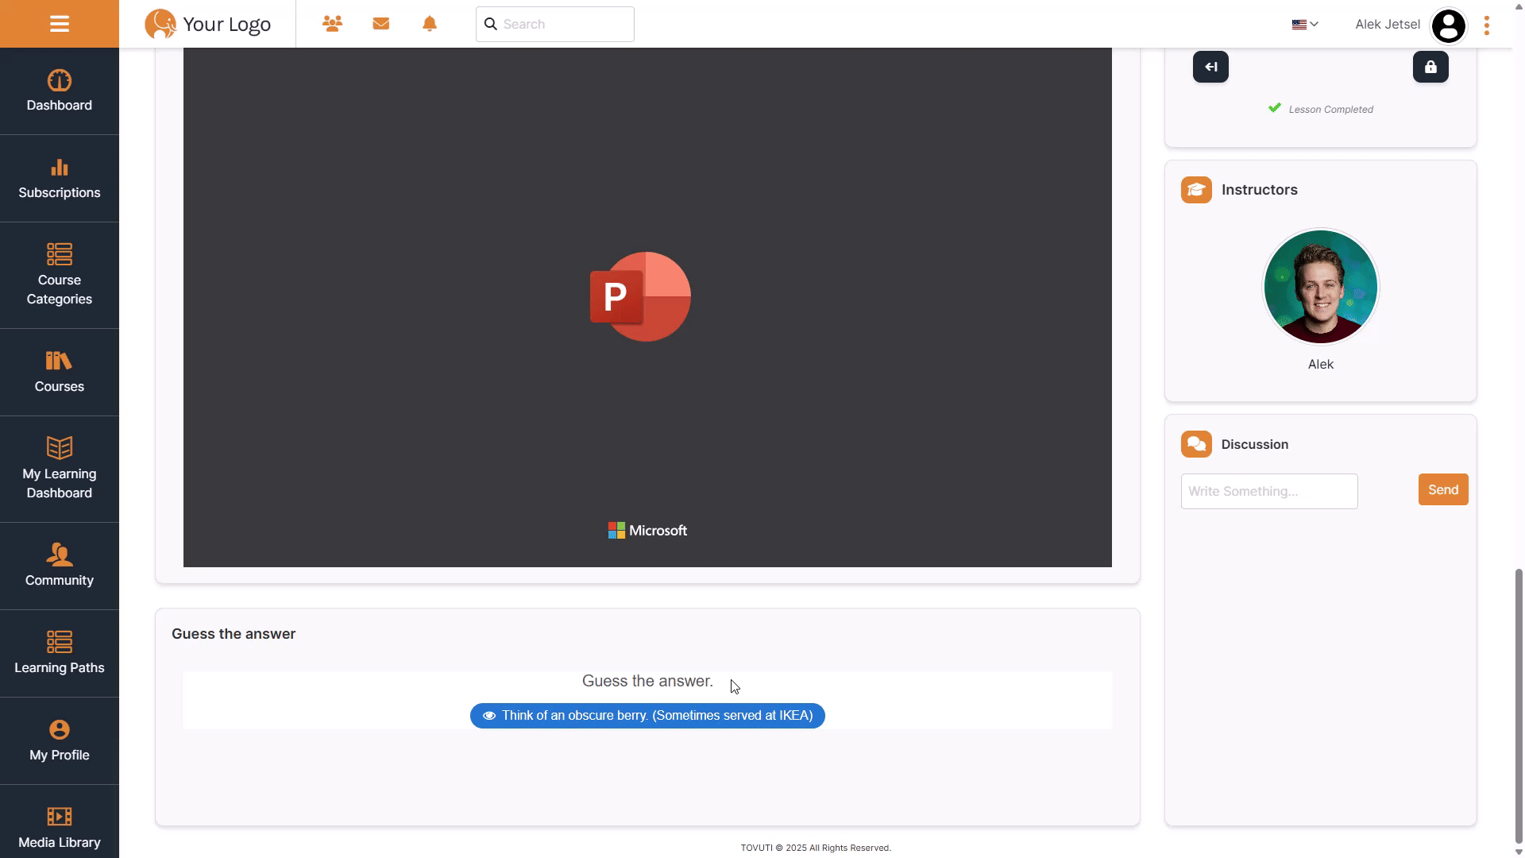Open My Learning Dashboard in sidebar

point(60,470)
